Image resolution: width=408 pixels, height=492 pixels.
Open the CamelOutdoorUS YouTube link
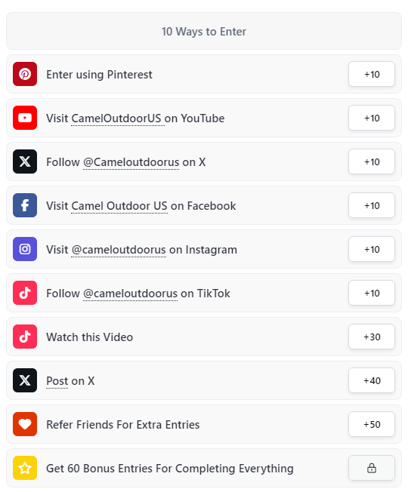tap(116, 118)
